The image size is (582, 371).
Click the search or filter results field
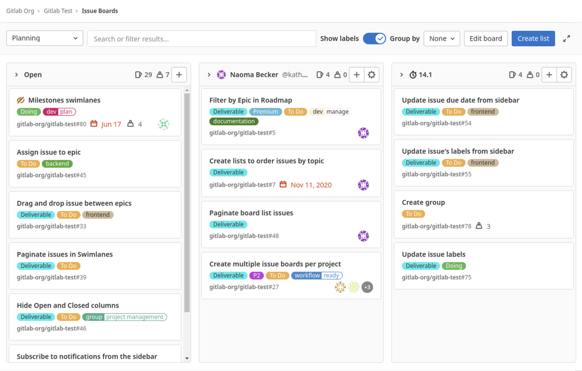202,39
